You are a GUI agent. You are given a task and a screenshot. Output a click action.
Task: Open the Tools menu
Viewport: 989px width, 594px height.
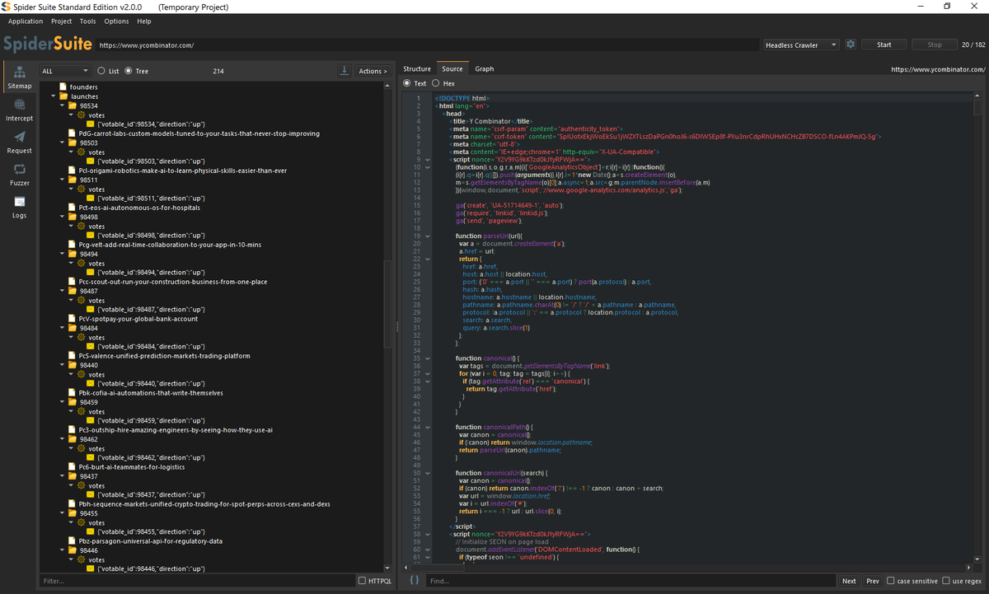(x=88, y=21)
